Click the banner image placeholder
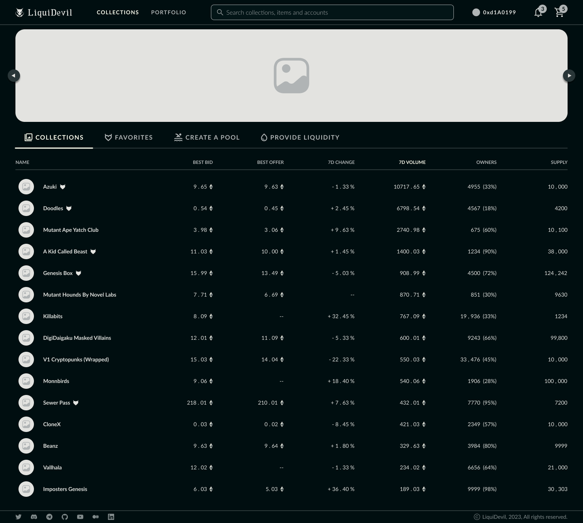583x523 pixels. pos(291,76)
